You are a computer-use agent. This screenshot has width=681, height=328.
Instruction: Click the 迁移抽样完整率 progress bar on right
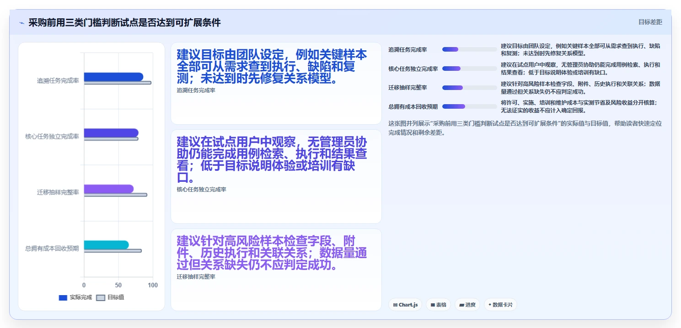coord(469,88)
